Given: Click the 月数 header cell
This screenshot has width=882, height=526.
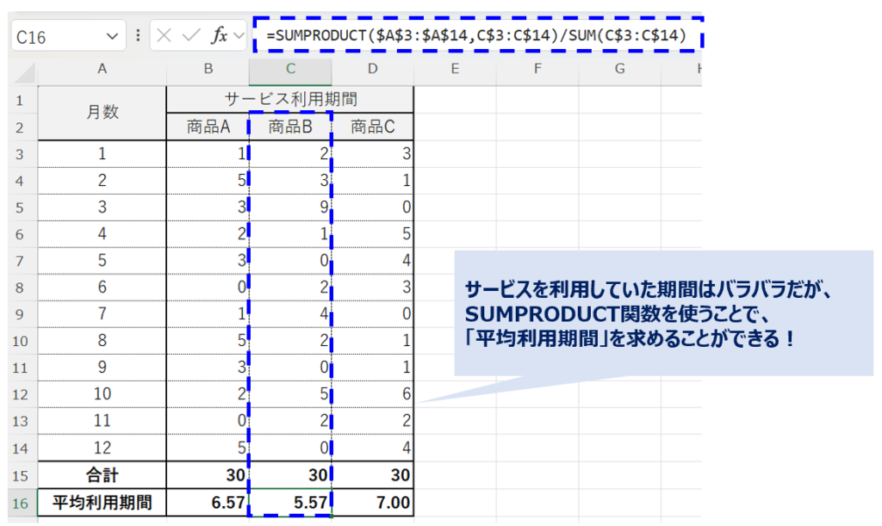Looking at the screenshot, I should [102, 113].
